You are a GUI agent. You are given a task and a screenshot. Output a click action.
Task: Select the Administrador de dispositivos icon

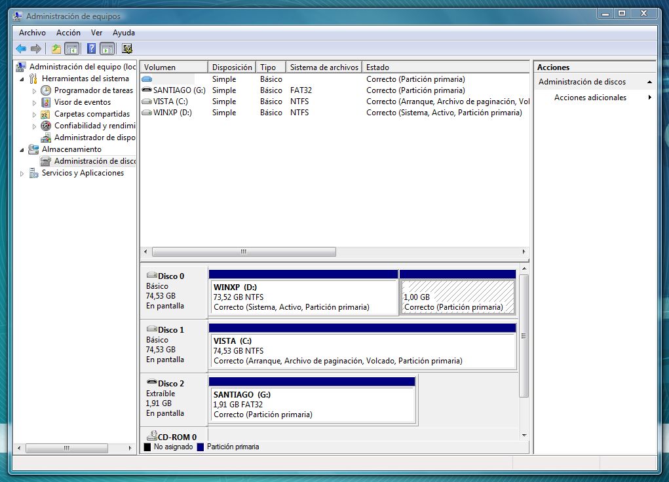(46, 138)
